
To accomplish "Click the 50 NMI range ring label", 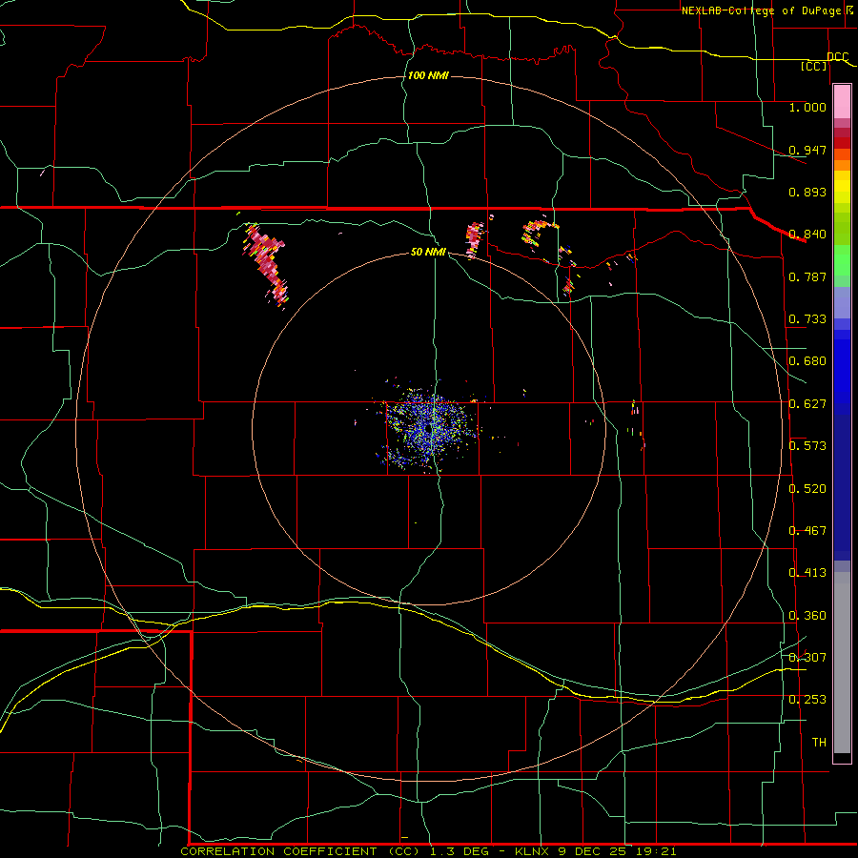I will pyautogui.click(x=428, y=252).
